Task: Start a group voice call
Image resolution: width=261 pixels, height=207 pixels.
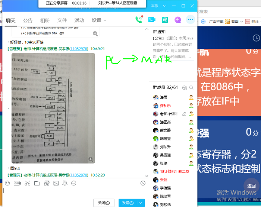Action: pyautogui.click(x=139, y=20)
